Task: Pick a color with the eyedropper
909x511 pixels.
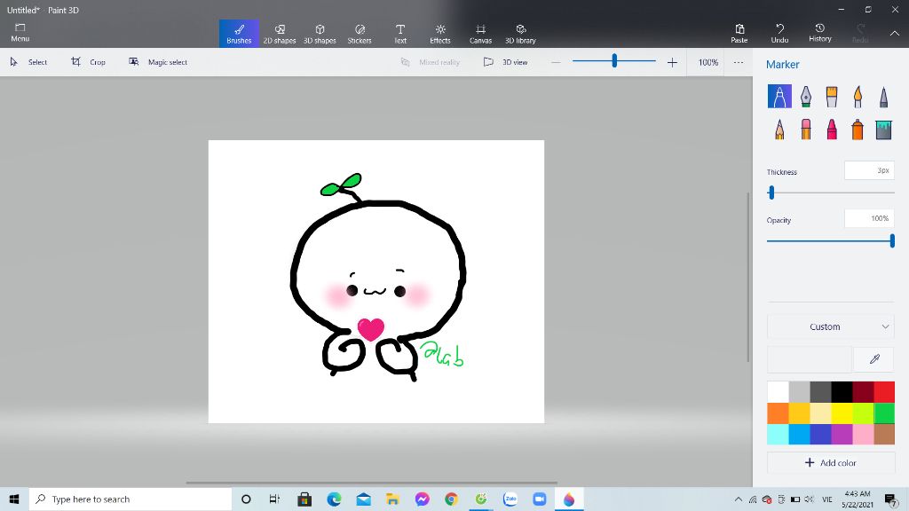Action: (874, 359)
